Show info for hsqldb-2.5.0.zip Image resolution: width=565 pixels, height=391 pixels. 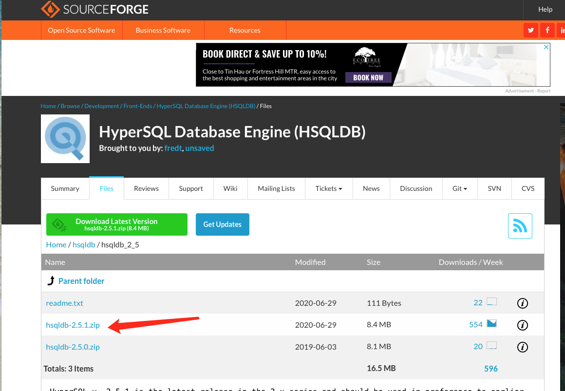(x=523, y=347)
